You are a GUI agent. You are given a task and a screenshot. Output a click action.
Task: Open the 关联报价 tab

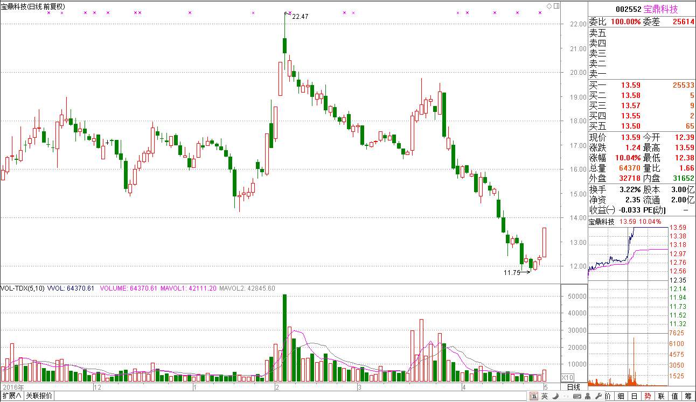(x=39, y=396)
